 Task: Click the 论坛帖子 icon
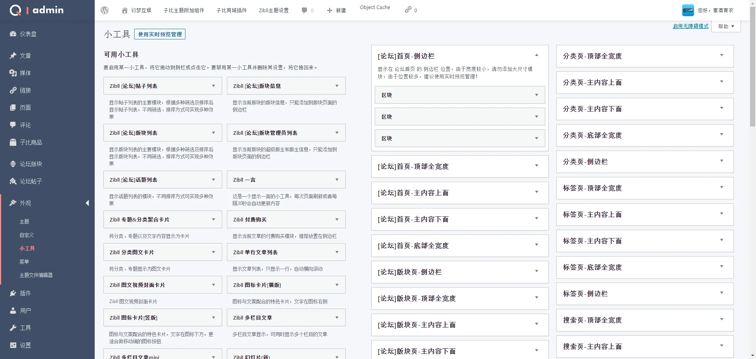click(13, 181)
